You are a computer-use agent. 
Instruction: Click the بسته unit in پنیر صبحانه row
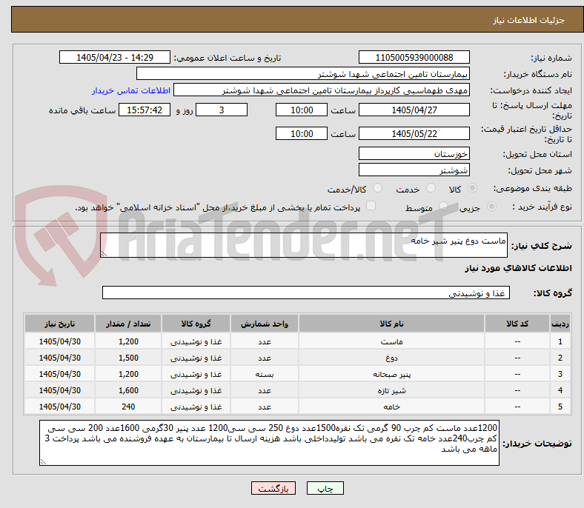coord(265,374)
